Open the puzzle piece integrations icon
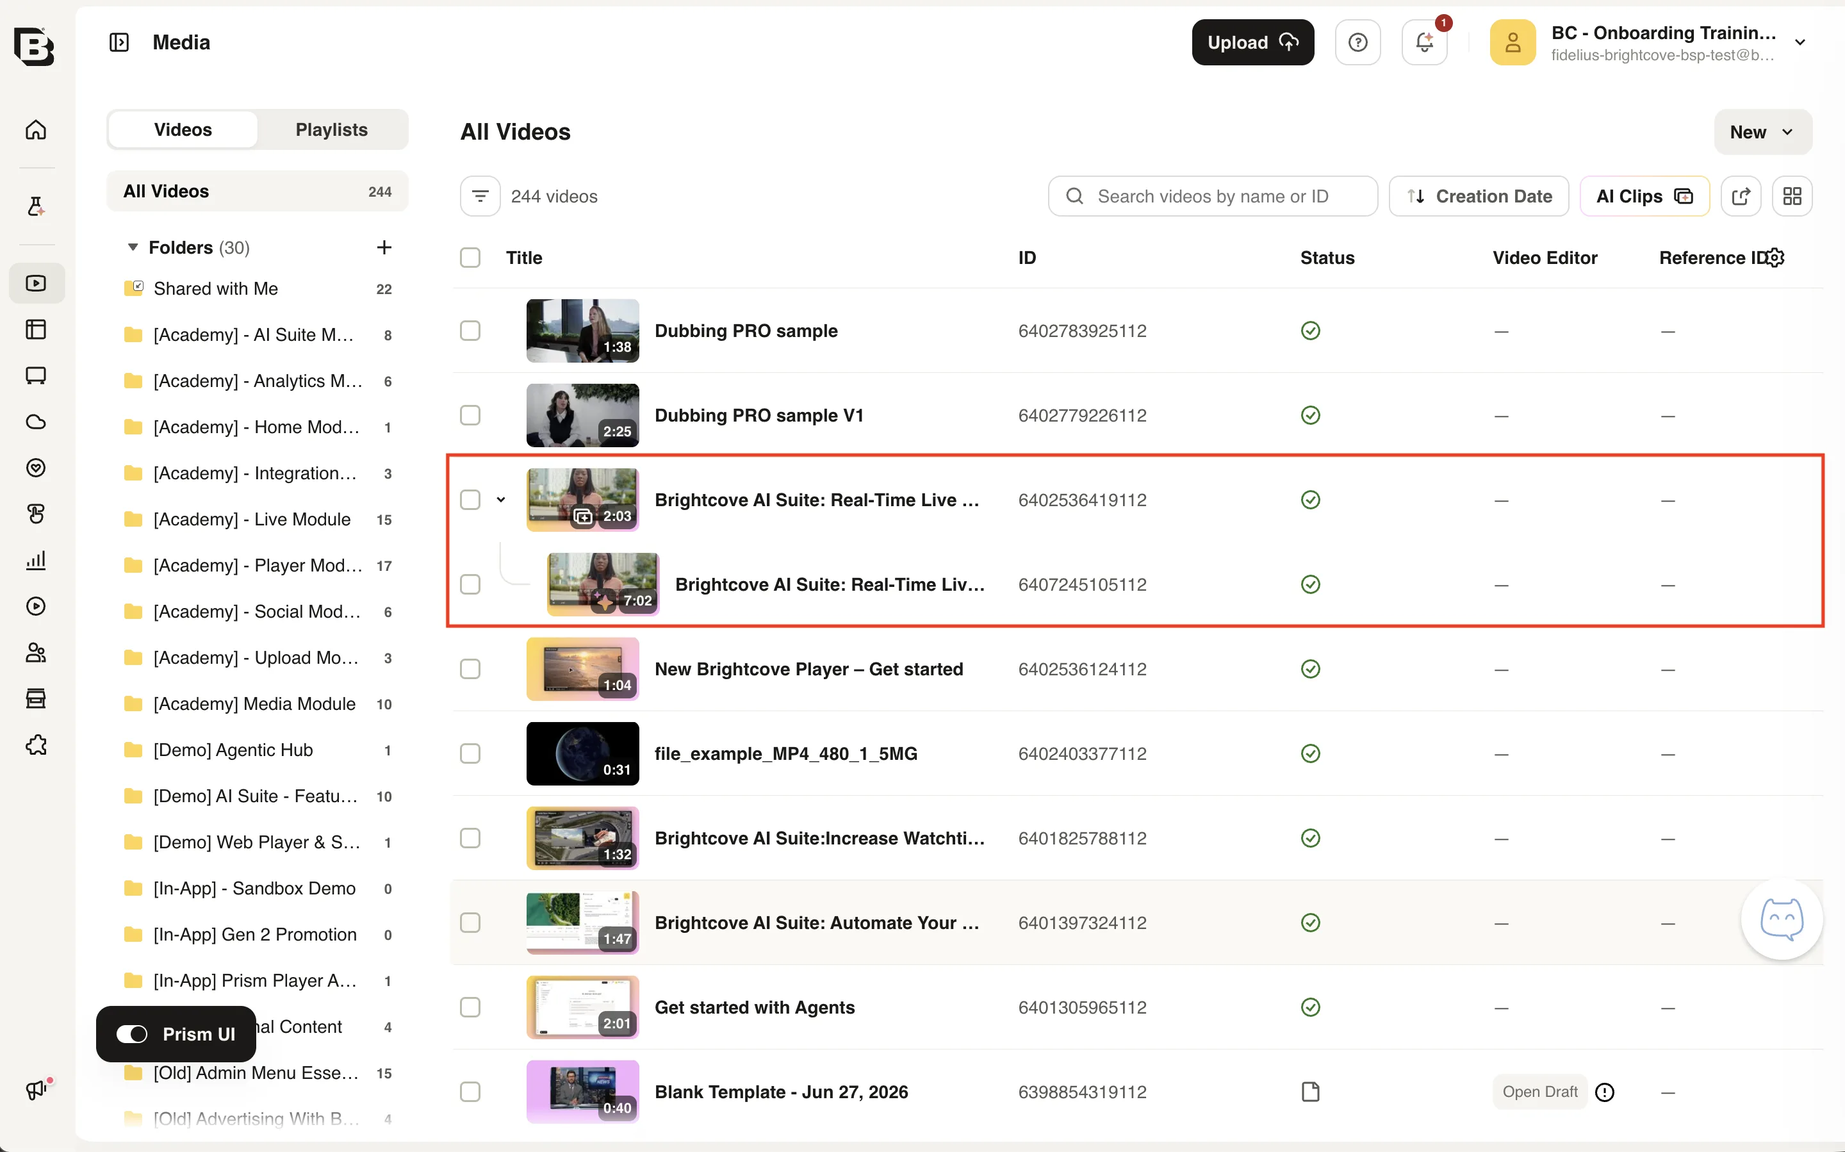The width and height of the screenshot is (1845, 1152). pos(36,745)
